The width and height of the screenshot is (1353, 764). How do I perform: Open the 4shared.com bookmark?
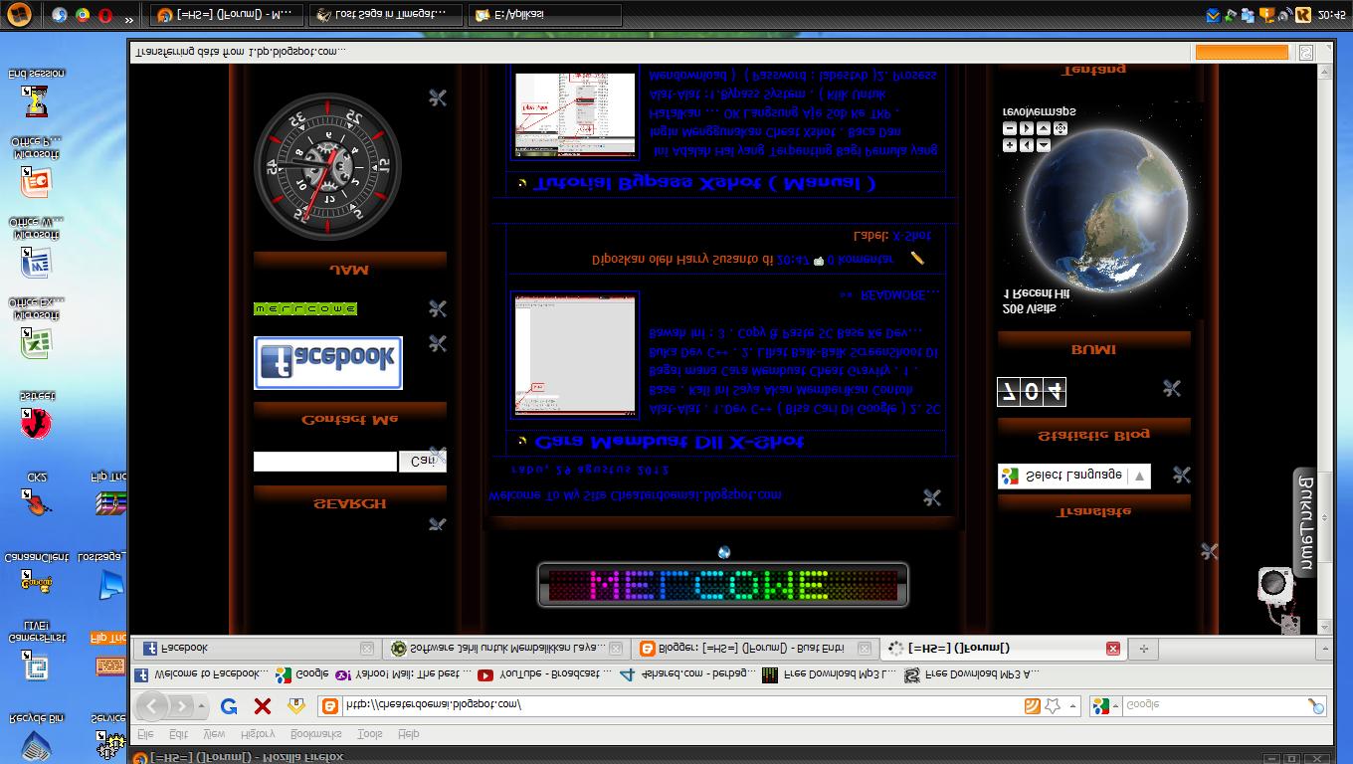click(688, 674)
